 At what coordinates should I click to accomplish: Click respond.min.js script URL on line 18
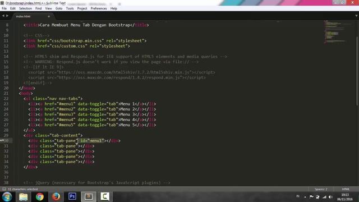point(119,77)
